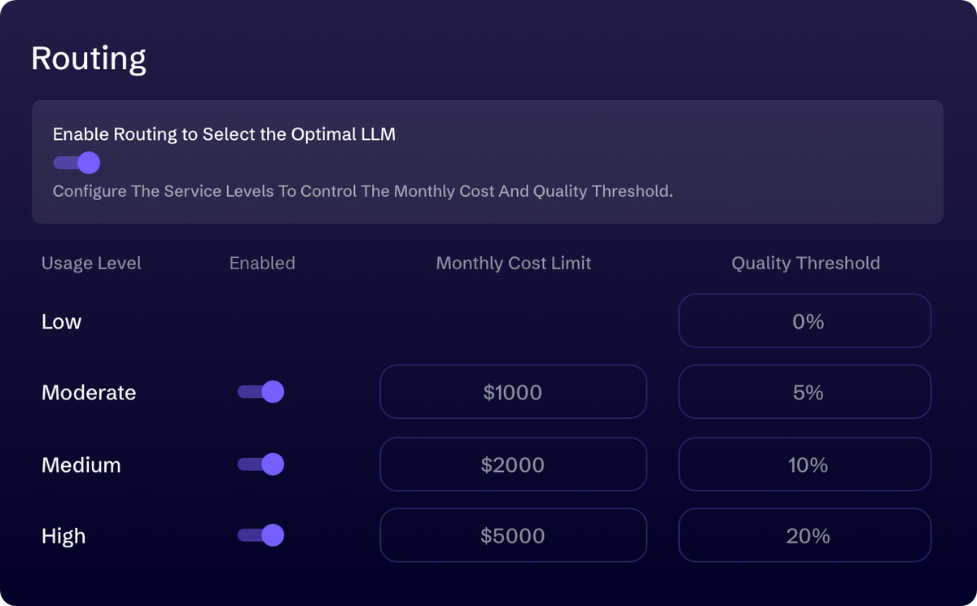Select the 10% quality threshold input
The image size is (977, 606).
click(x=804, y=464)
